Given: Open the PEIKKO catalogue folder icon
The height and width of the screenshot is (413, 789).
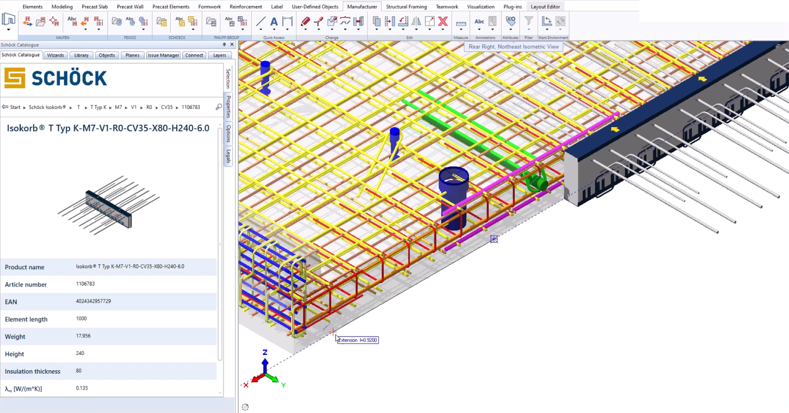Looking at the screenshot, I should [117, 21].
